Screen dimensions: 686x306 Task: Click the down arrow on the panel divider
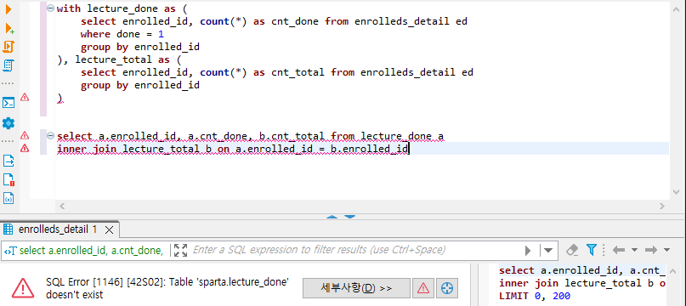[x=350, y=216]
